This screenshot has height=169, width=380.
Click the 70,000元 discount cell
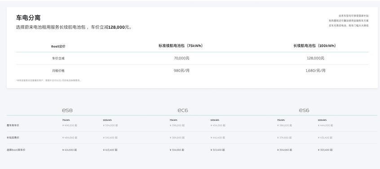pos(181,58)
